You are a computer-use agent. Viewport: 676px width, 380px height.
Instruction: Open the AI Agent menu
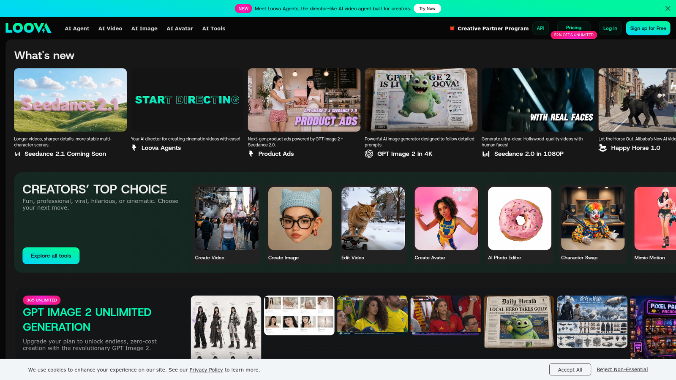coord(77,28)
